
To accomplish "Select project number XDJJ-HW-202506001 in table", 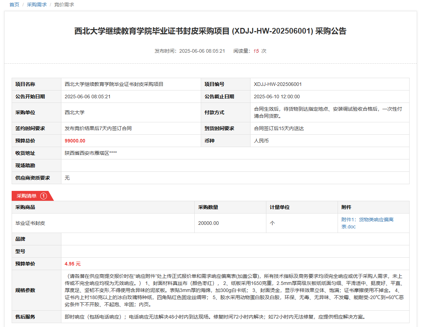I will tap(278, 84).
